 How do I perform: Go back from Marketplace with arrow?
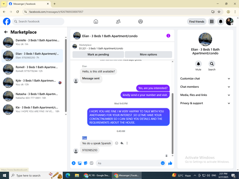tap(6, 32)
